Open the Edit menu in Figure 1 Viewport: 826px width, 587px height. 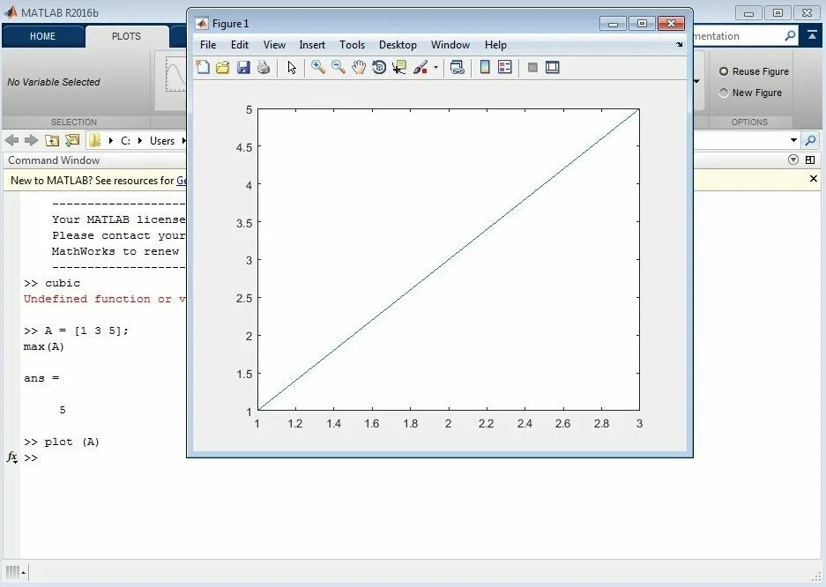pos(240,45)
